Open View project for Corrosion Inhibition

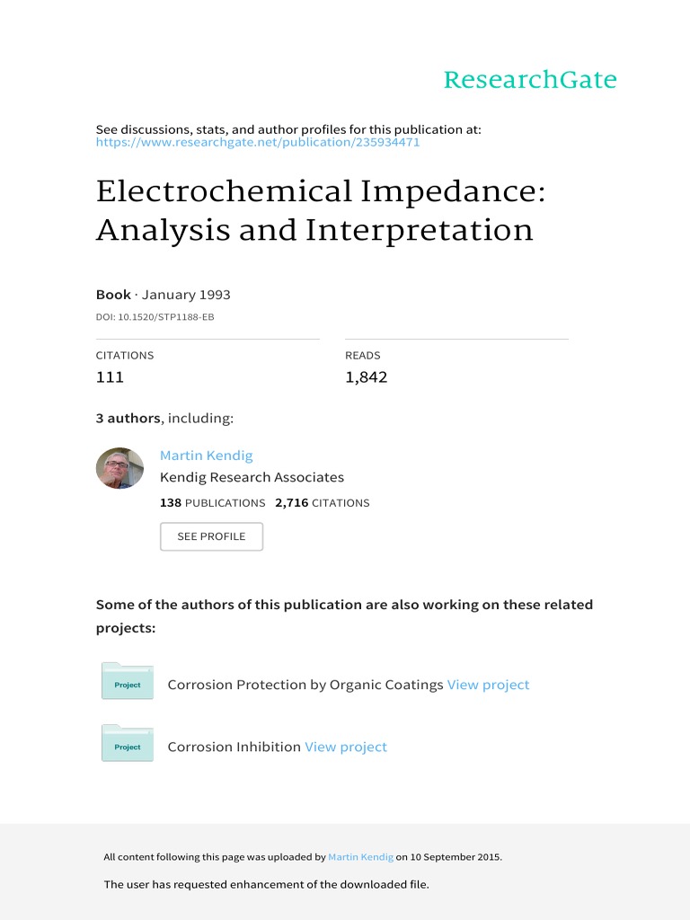point(346,747)
